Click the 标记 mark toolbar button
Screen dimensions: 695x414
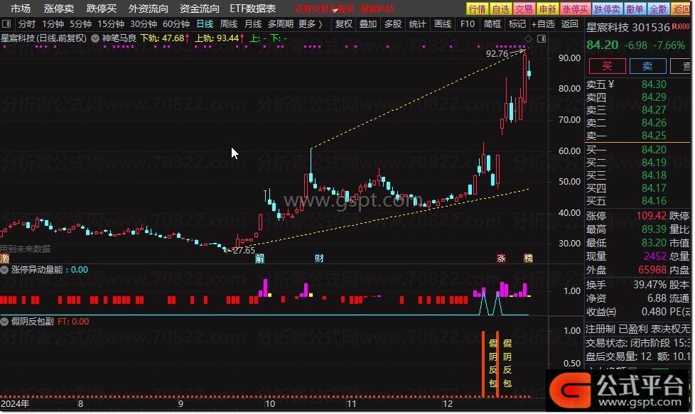(517, 24)
